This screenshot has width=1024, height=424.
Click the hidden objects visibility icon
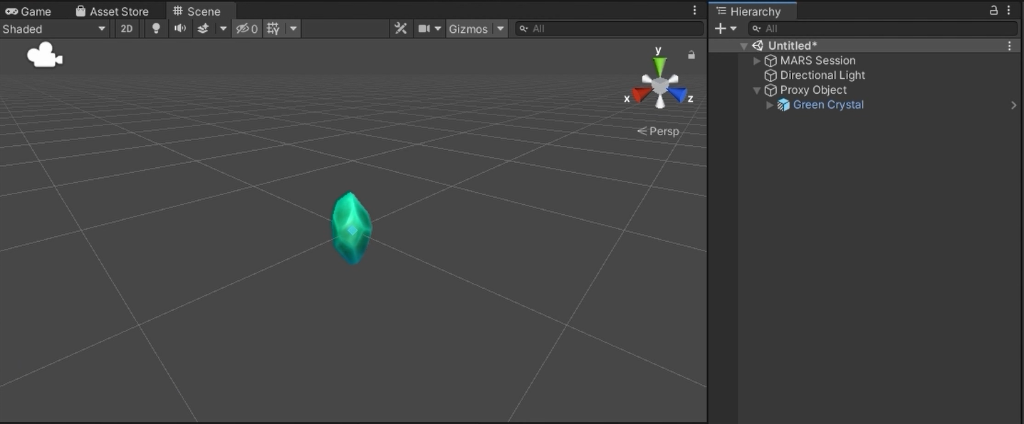tap(246, 28)
